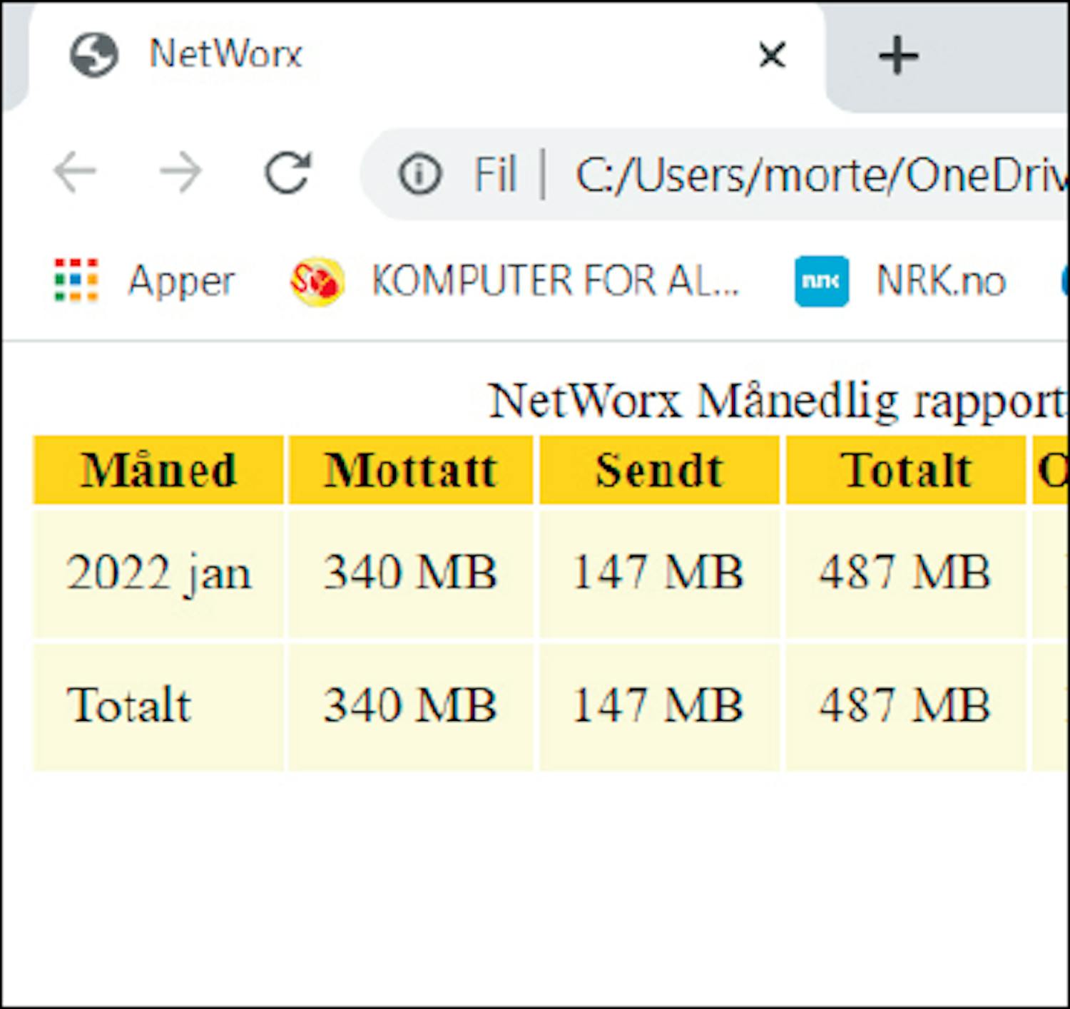
Task: Click the address bar file path
Action: click(820, 175)
